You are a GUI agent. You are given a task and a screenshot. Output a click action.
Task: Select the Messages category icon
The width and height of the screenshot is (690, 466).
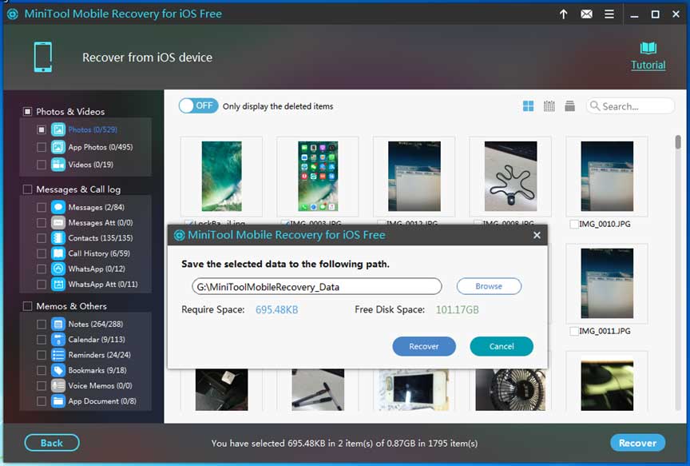[58, 207]
